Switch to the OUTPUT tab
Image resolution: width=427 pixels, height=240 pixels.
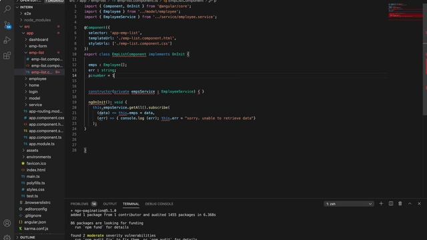tap(109, 204)
